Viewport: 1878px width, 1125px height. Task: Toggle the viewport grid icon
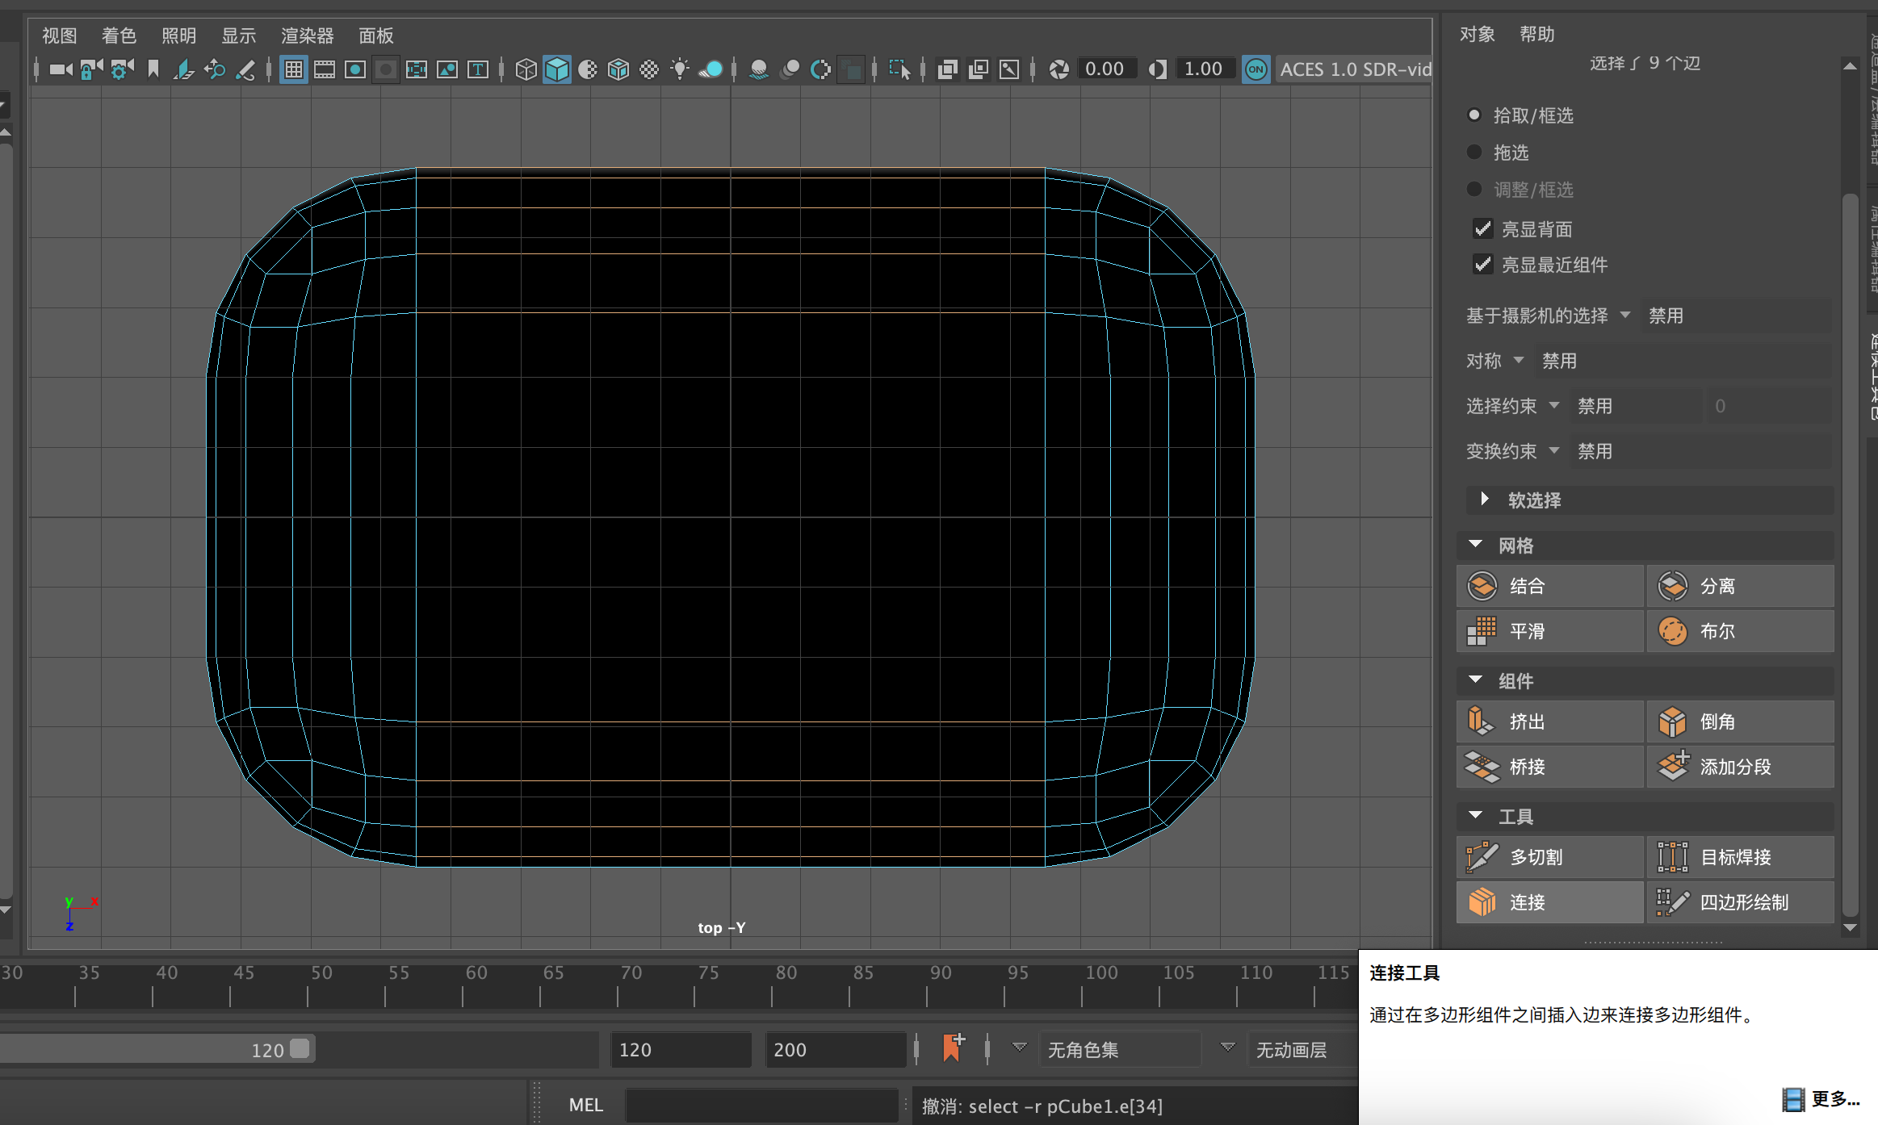(294, 69)
